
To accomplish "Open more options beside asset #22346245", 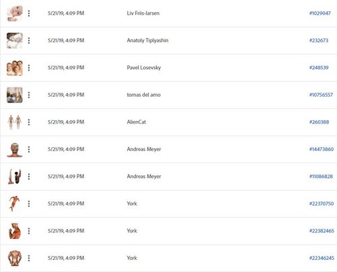I will point(29,258).
